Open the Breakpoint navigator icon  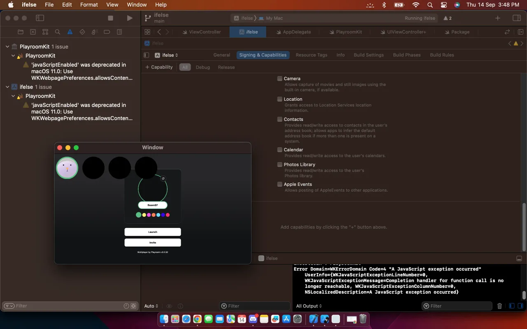pos(107,32)
